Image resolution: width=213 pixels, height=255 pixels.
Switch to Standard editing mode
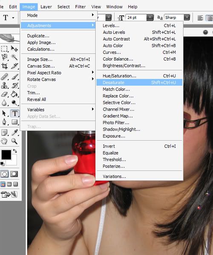[4, 174]
